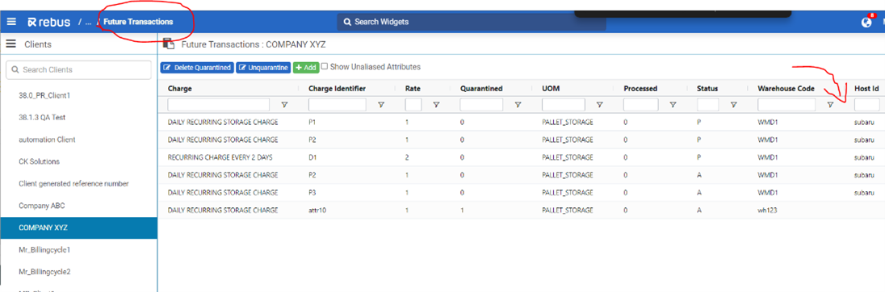Image resolution: width=885 pixels, height=292 pixels.
Task: Open filter options for Charge column
Action: tap(284, 105)
